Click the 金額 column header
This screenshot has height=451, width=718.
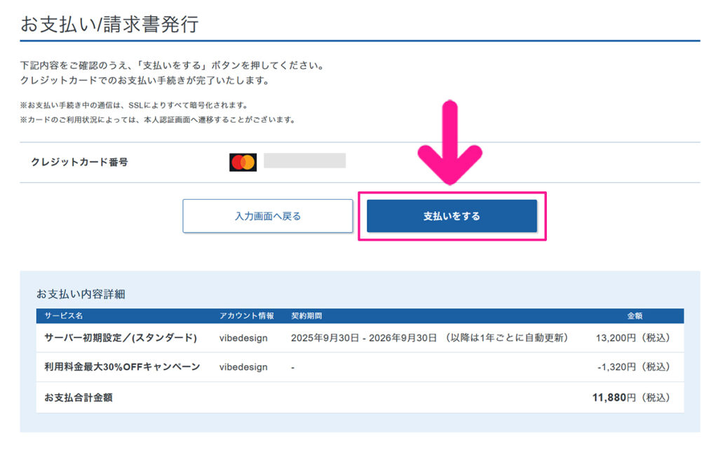(x=636, y=316)
